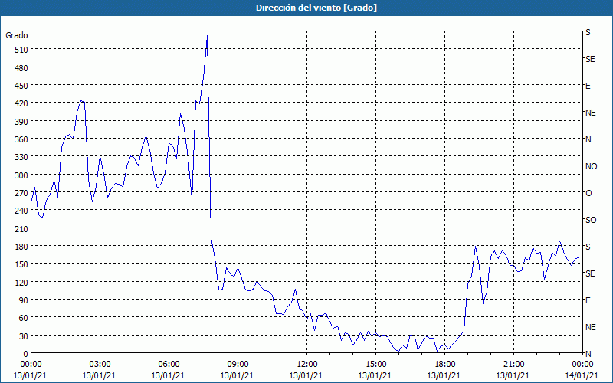Select the 'E' compass label aligned with 450
The image size is (613, 383).
[588, 86]
